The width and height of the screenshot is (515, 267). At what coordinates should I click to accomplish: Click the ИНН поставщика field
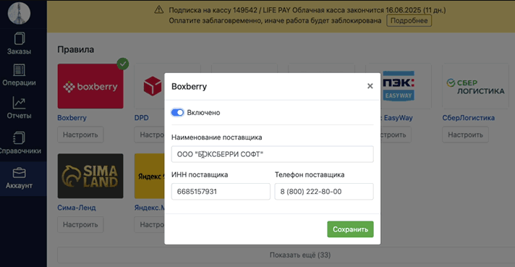pyautogui.click(x=221, y=192)
